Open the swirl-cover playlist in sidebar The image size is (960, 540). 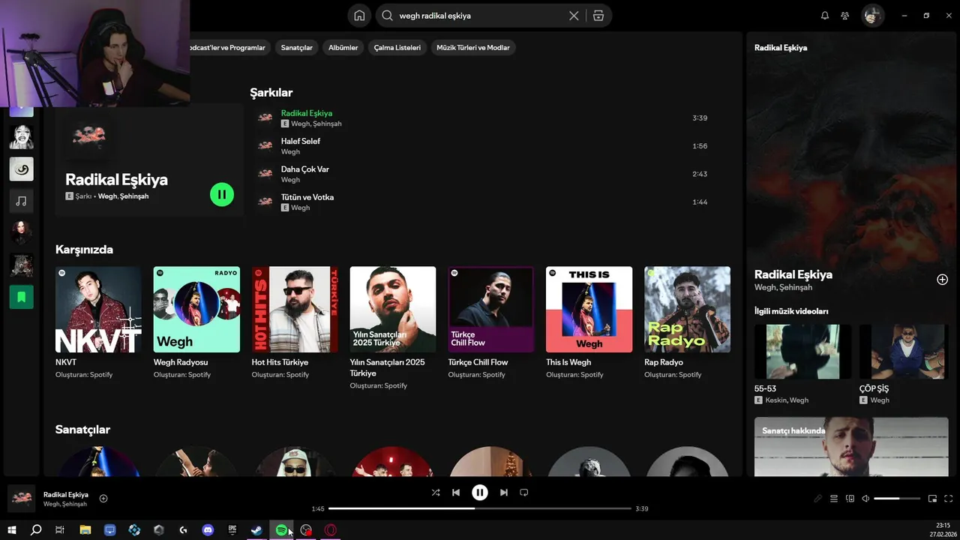click(21, 169)
